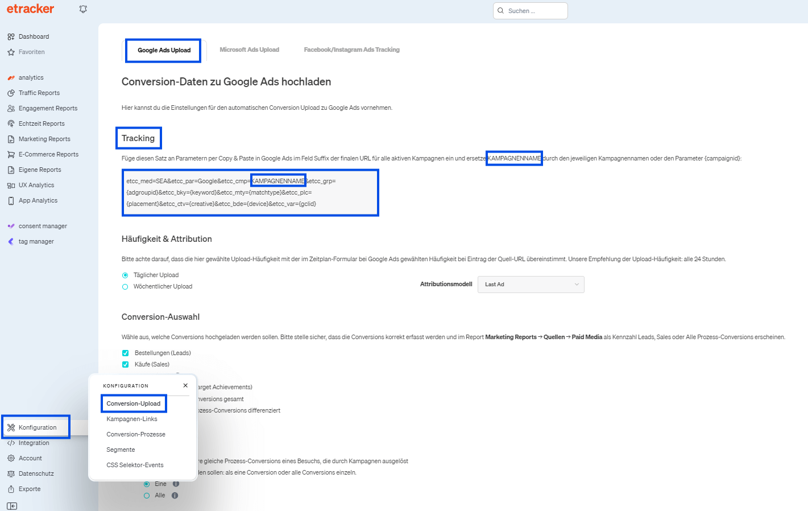Click the UX Analytics icon
The image size is (808, 511).
pos(11,185)
